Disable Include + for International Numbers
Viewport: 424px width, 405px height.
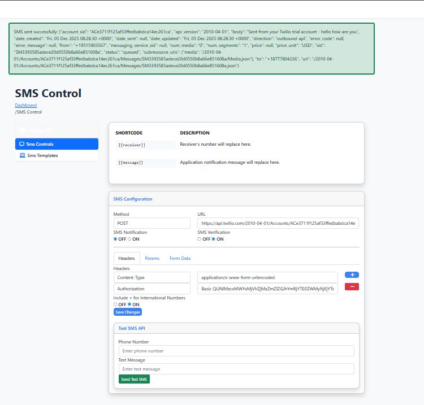[x=115, y=304]
